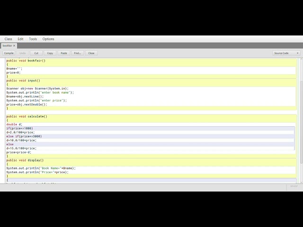303x227 pixels.
Task: Click the Copy button
Action: (x=50, y=53)
